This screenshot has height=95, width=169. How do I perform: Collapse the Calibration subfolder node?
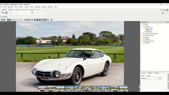pyautogui.click(x=143, y=28)
